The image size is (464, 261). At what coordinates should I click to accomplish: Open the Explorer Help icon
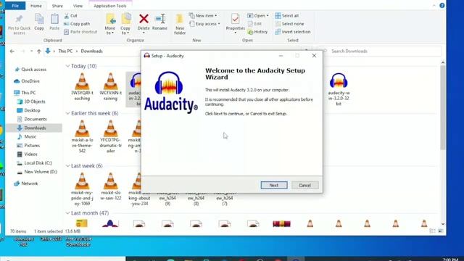tap(442, 6)
